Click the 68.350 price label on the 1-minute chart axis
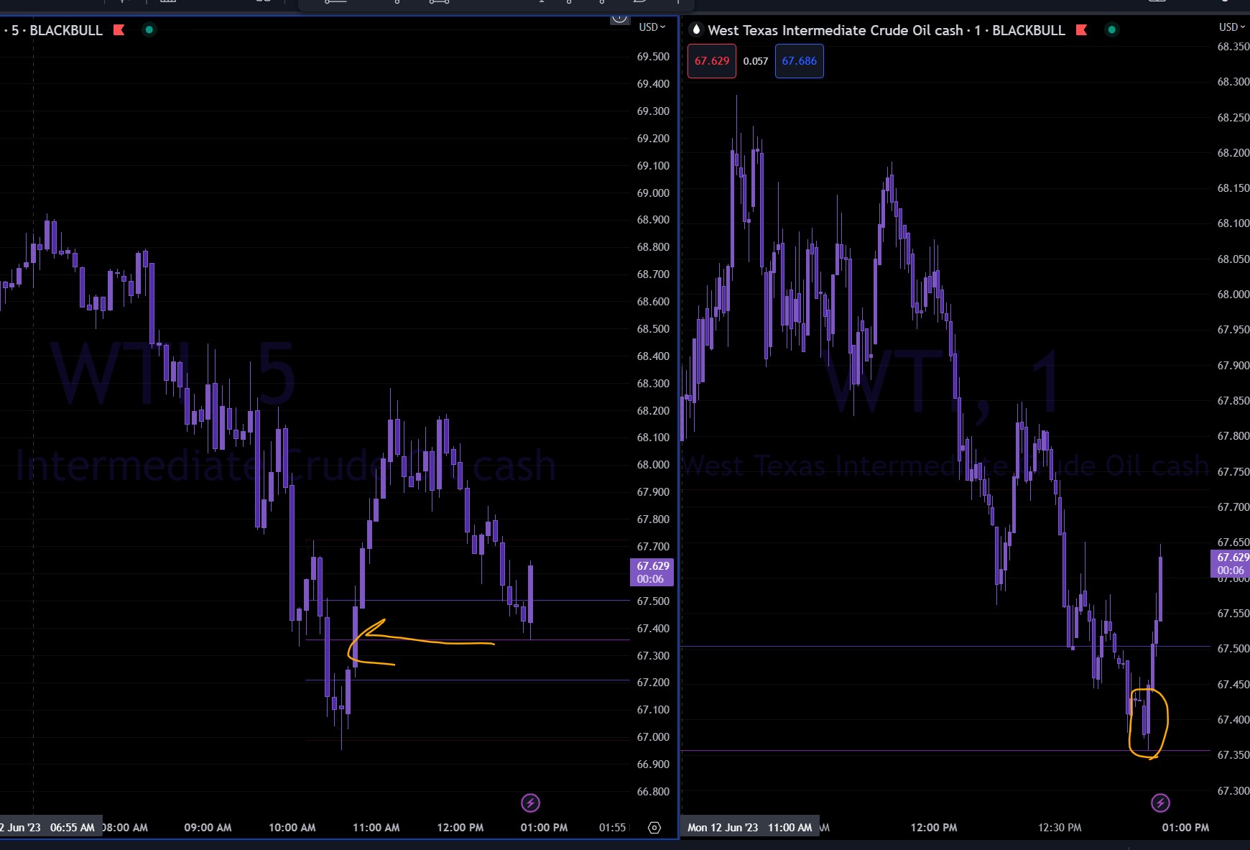 (1233, 47)
